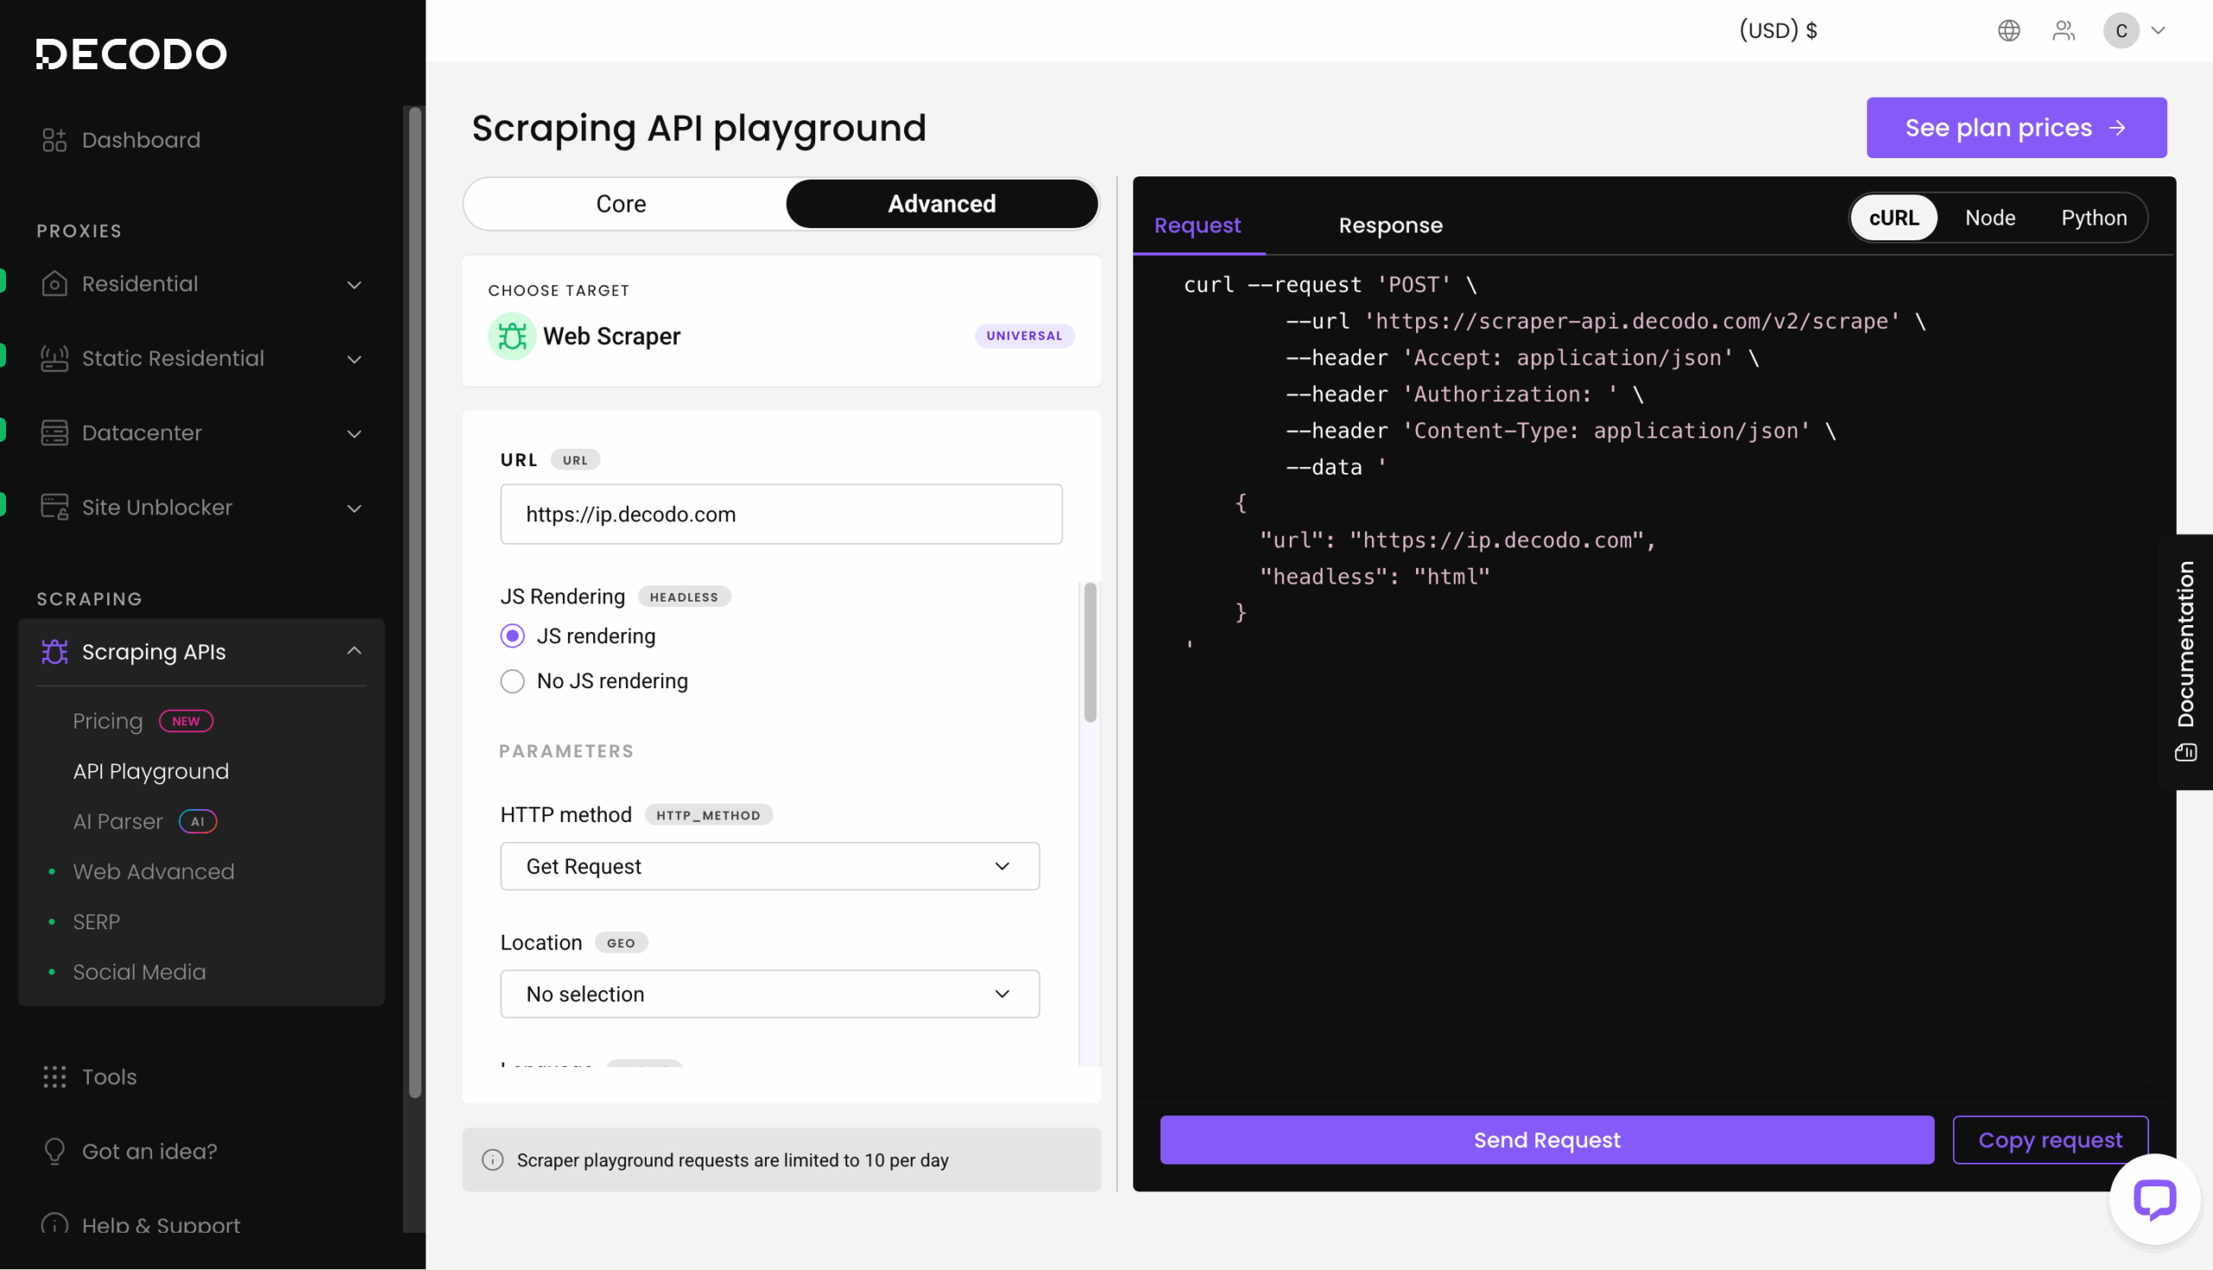
Task: Open the live chat bubble
Action: tap(2154, 1199)
